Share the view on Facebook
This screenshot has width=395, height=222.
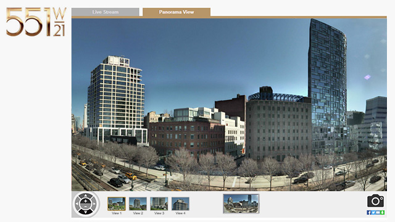point(369,212)
